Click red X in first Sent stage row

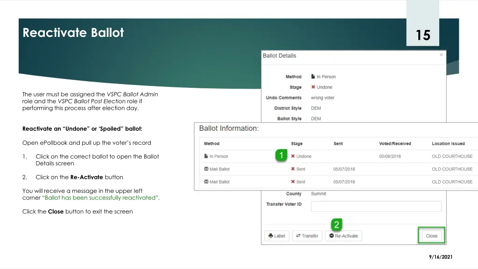[x=293, y=169]
